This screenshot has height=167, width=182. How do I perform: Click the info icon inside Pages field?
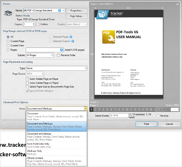pyautogui.click(x=62, y=50)
